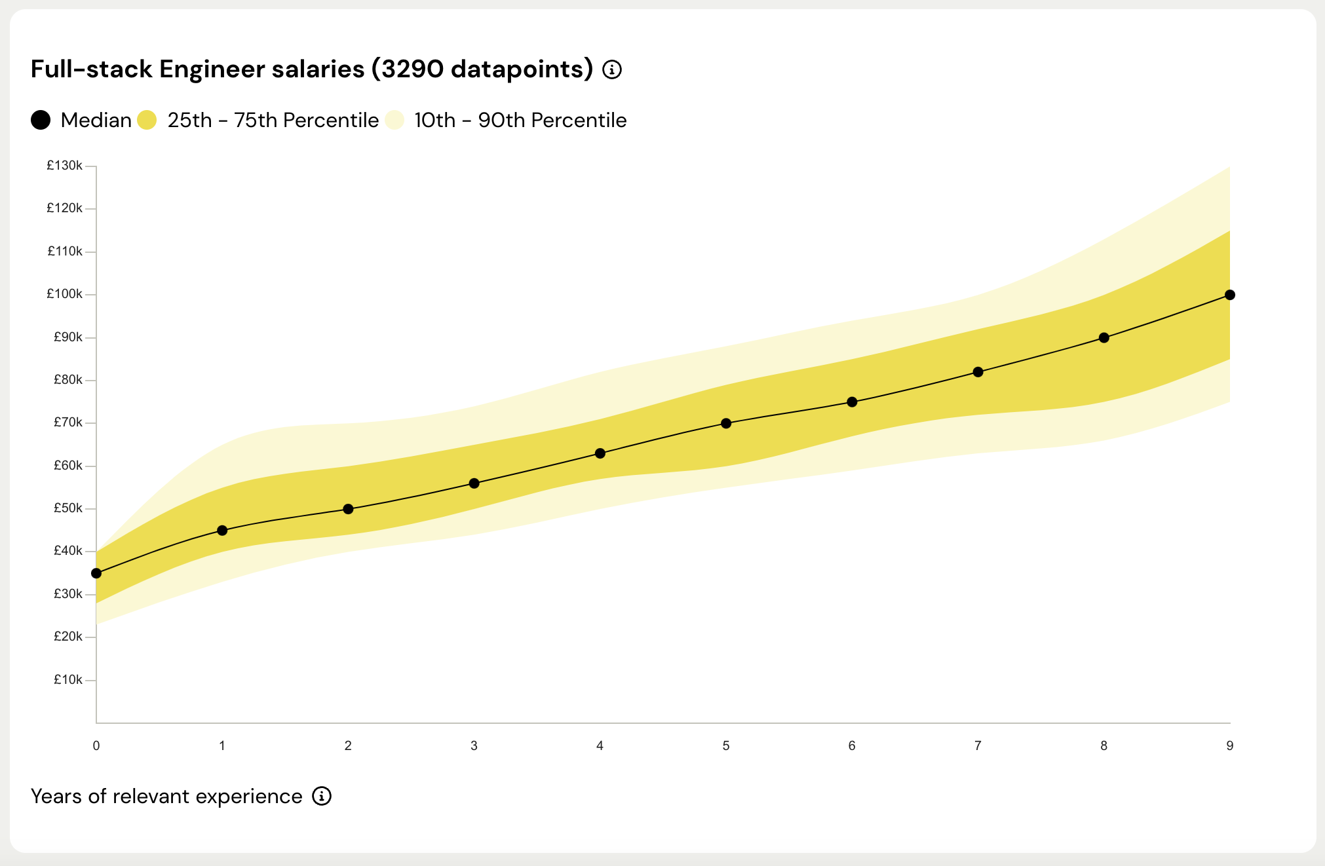Screen dimensions: 1325x866
Task: Click the Full-stack Engineer salaries chart title
Action: pos(312,69)
